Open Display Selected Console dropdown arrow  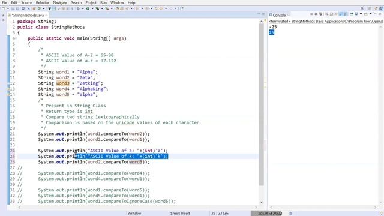tap(361, 14)
